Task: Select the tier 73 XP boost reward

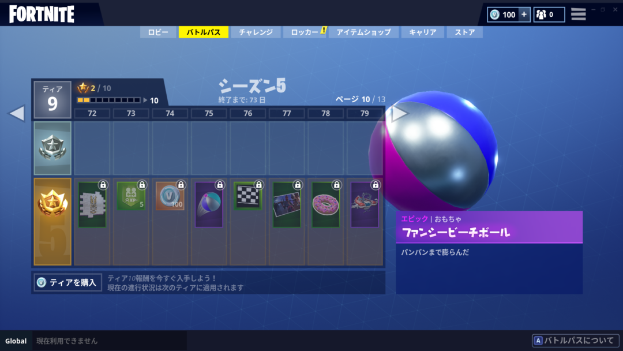Action: (x=131, y=196)
